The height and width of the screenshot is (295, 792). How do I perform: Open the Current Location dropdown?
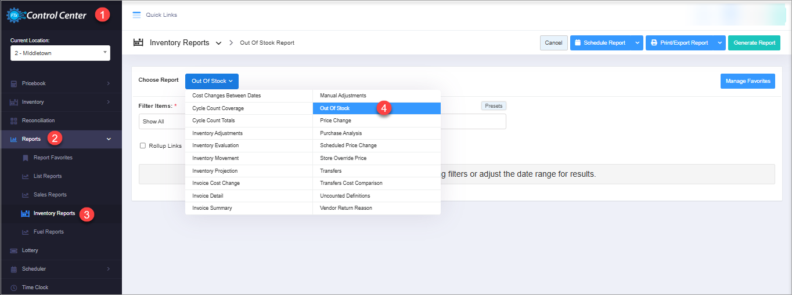60,53
